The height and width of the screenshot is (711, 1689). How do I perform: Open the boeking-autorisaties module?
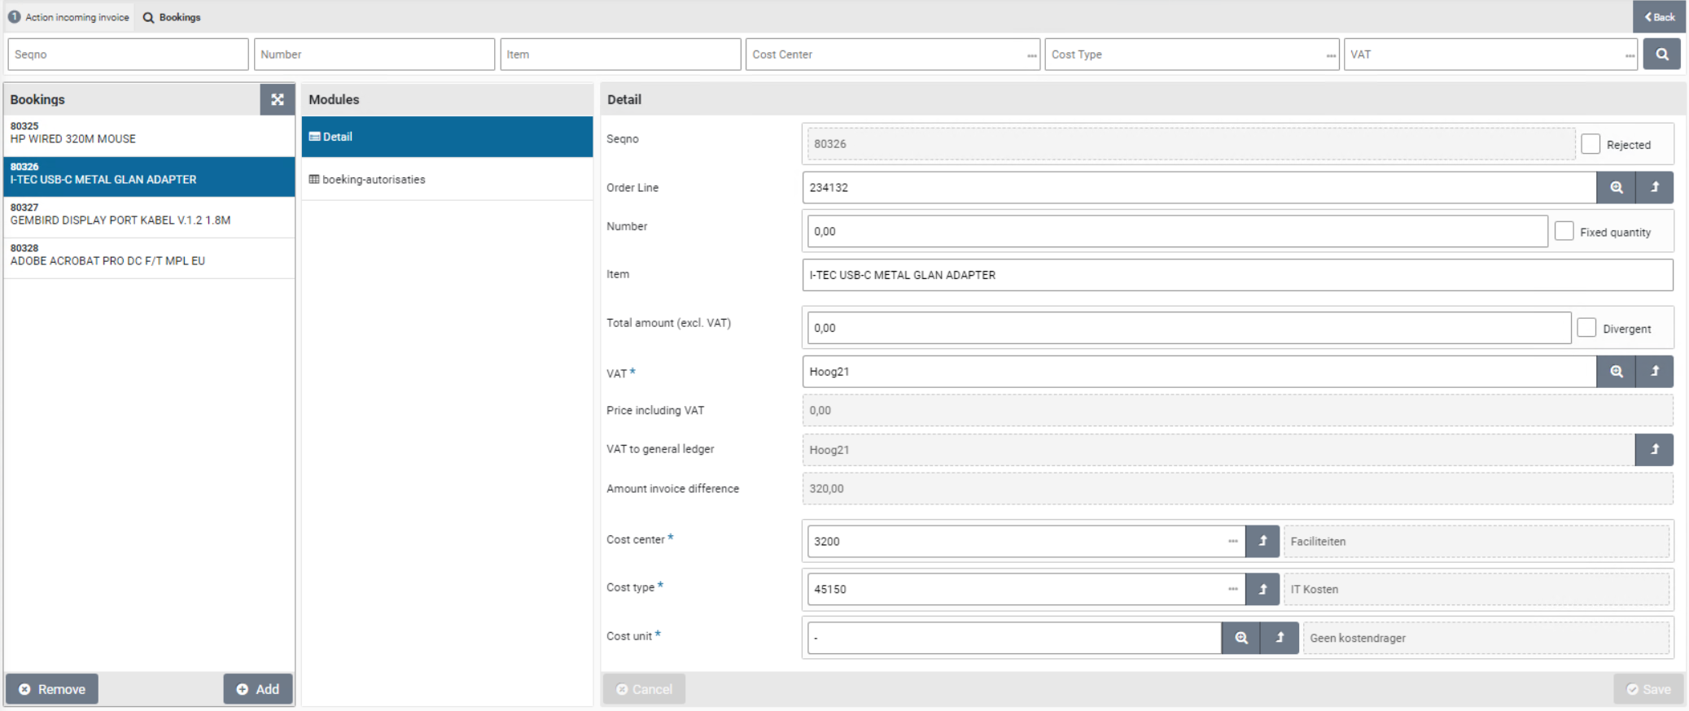click(374, 180)
